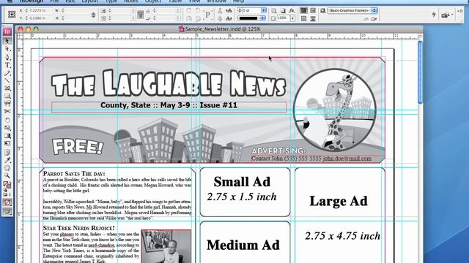The width and height of the screenshot is (469, 263).
Task: Enable no text wrap option
Action: [x=303, y=11]
